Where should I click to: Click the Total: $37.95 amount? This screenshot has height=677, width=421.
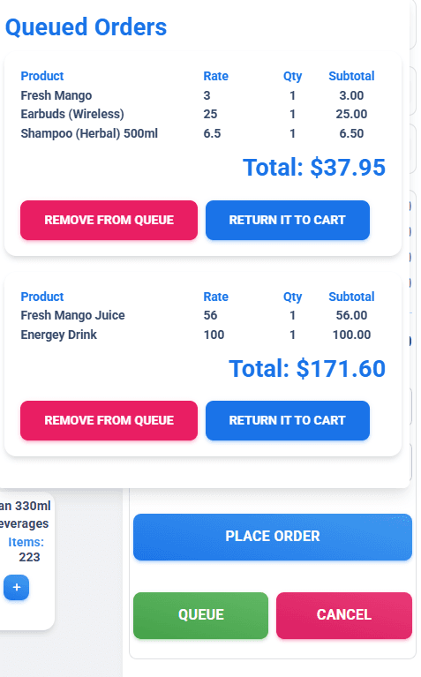pos(314,167)
